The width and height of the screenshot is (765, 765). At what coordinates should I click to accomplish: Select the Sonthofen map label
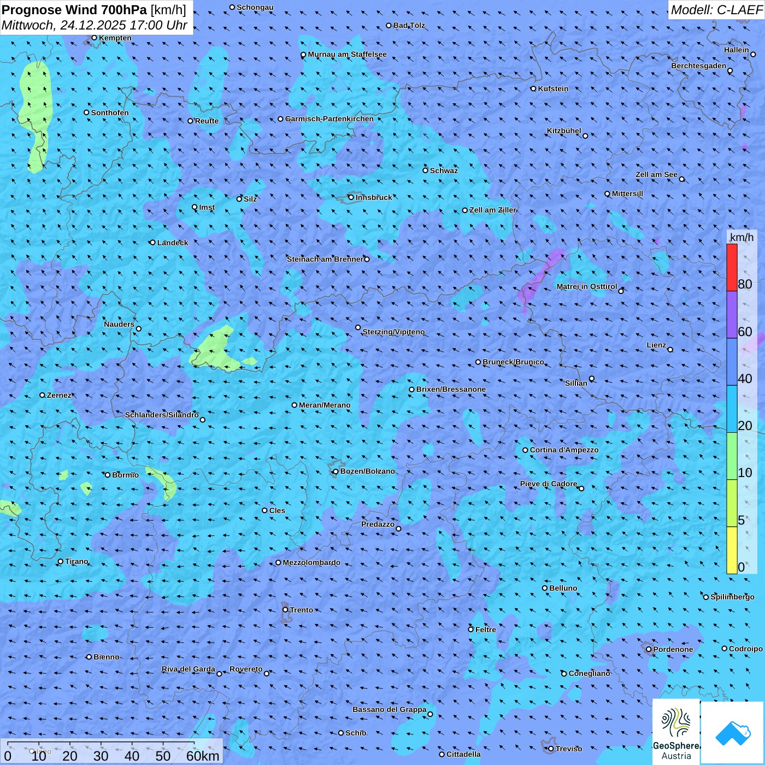[x=110, y=113]
